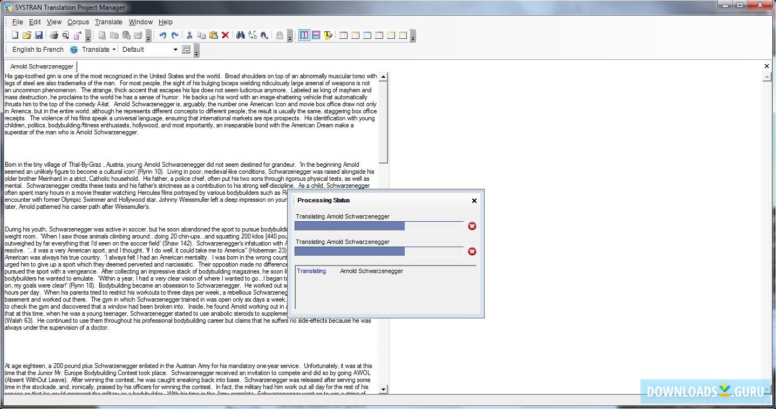Cut the selection using the scissors icon
The width and height of the screenshot is (776, 409).
189,36
